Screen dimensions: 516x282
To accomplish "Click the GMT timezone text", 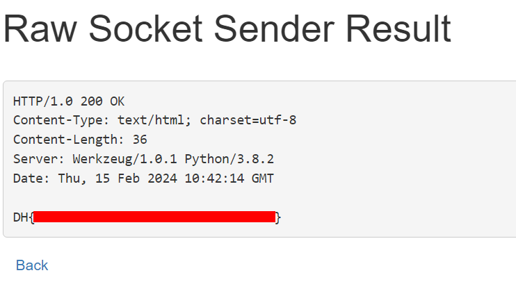I will 263,179.
